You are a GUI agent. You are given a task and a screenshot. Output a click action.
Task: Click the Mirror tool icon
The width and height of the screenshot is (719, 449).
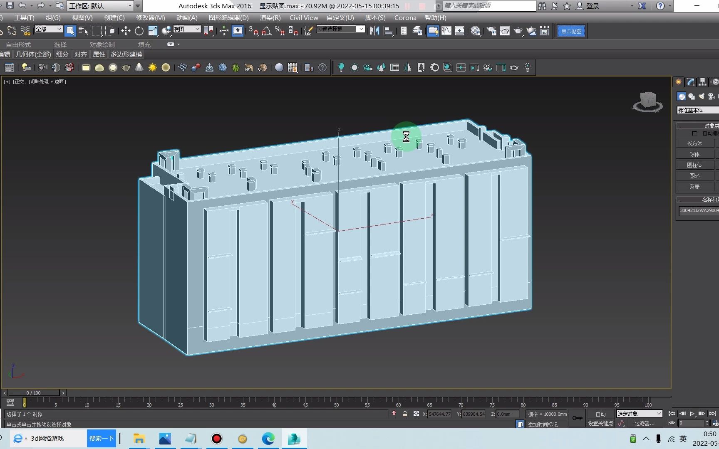(x=374, y=31)
